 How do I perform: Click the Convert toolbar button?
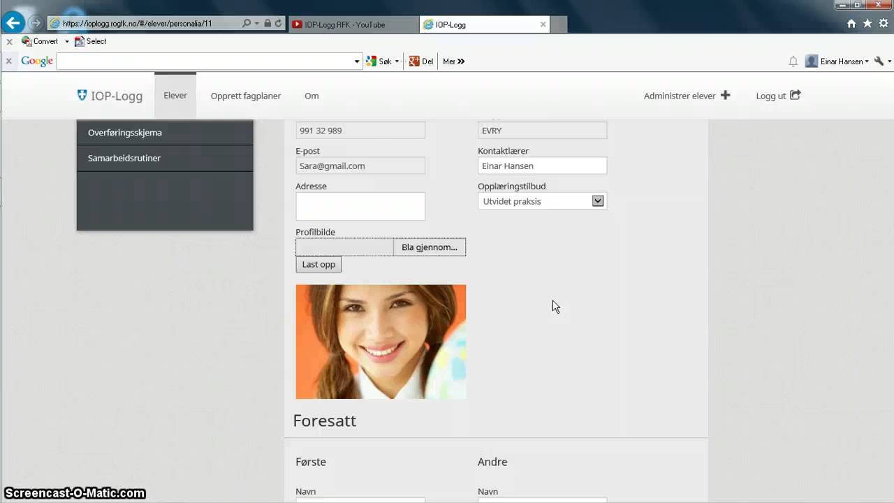coord(41,41)
